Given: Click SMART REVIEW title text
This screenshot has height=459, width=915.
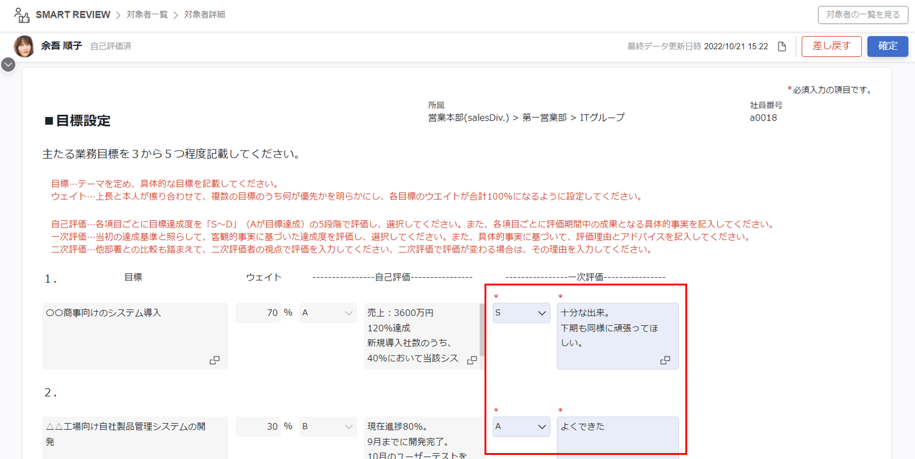Looking at the screenshot, I should pos(73,15).
